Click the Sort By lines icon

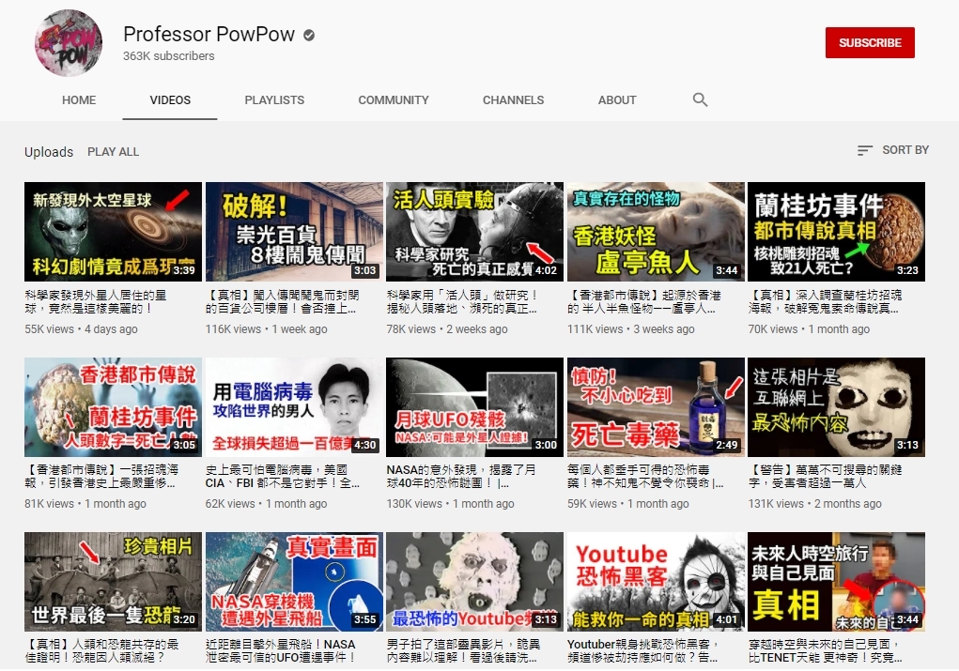865,150
